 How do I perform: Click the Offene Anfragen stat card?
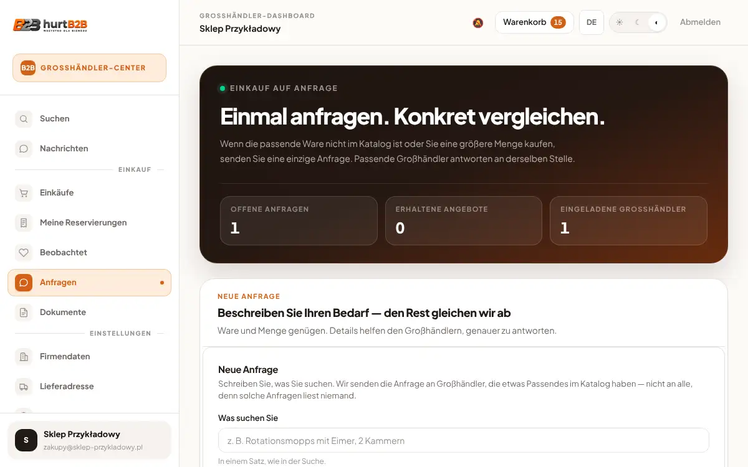(x=299, y=220)
